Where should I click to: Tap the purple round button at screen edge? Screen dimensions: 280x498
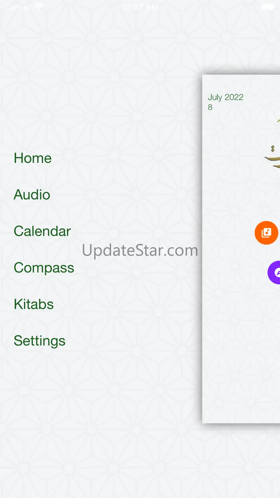(x=274, y=273)
